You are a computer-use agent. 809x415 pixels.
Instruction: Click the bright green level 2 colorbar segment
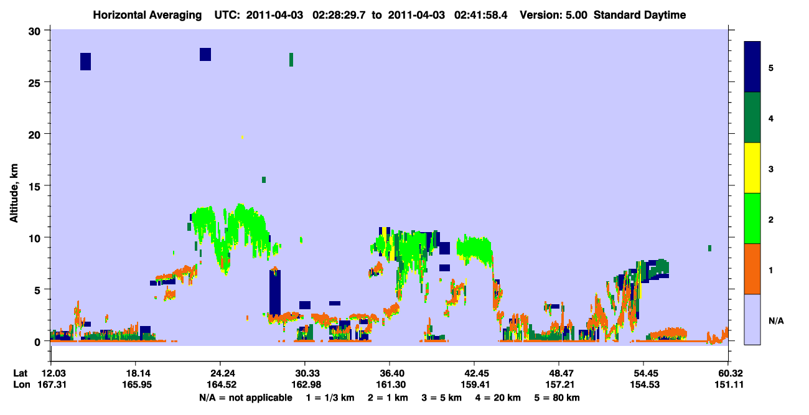click(x=752, y=218)
